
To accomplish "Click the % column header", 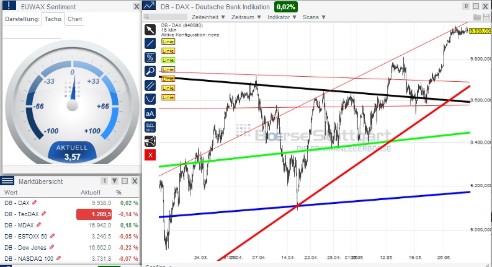I will click(119, 193).
